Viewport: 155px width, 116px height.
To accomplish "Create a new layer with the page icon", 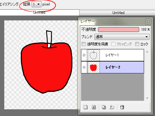I will [x=86, y=107].
